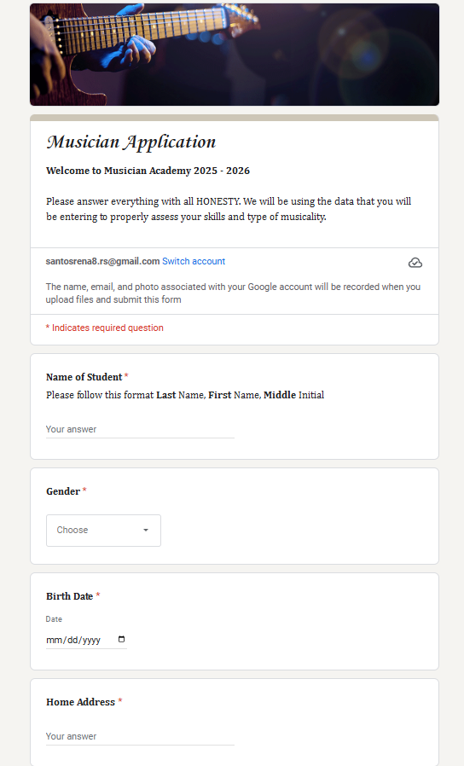Select the year part of the date field

(x=91, y=640)
